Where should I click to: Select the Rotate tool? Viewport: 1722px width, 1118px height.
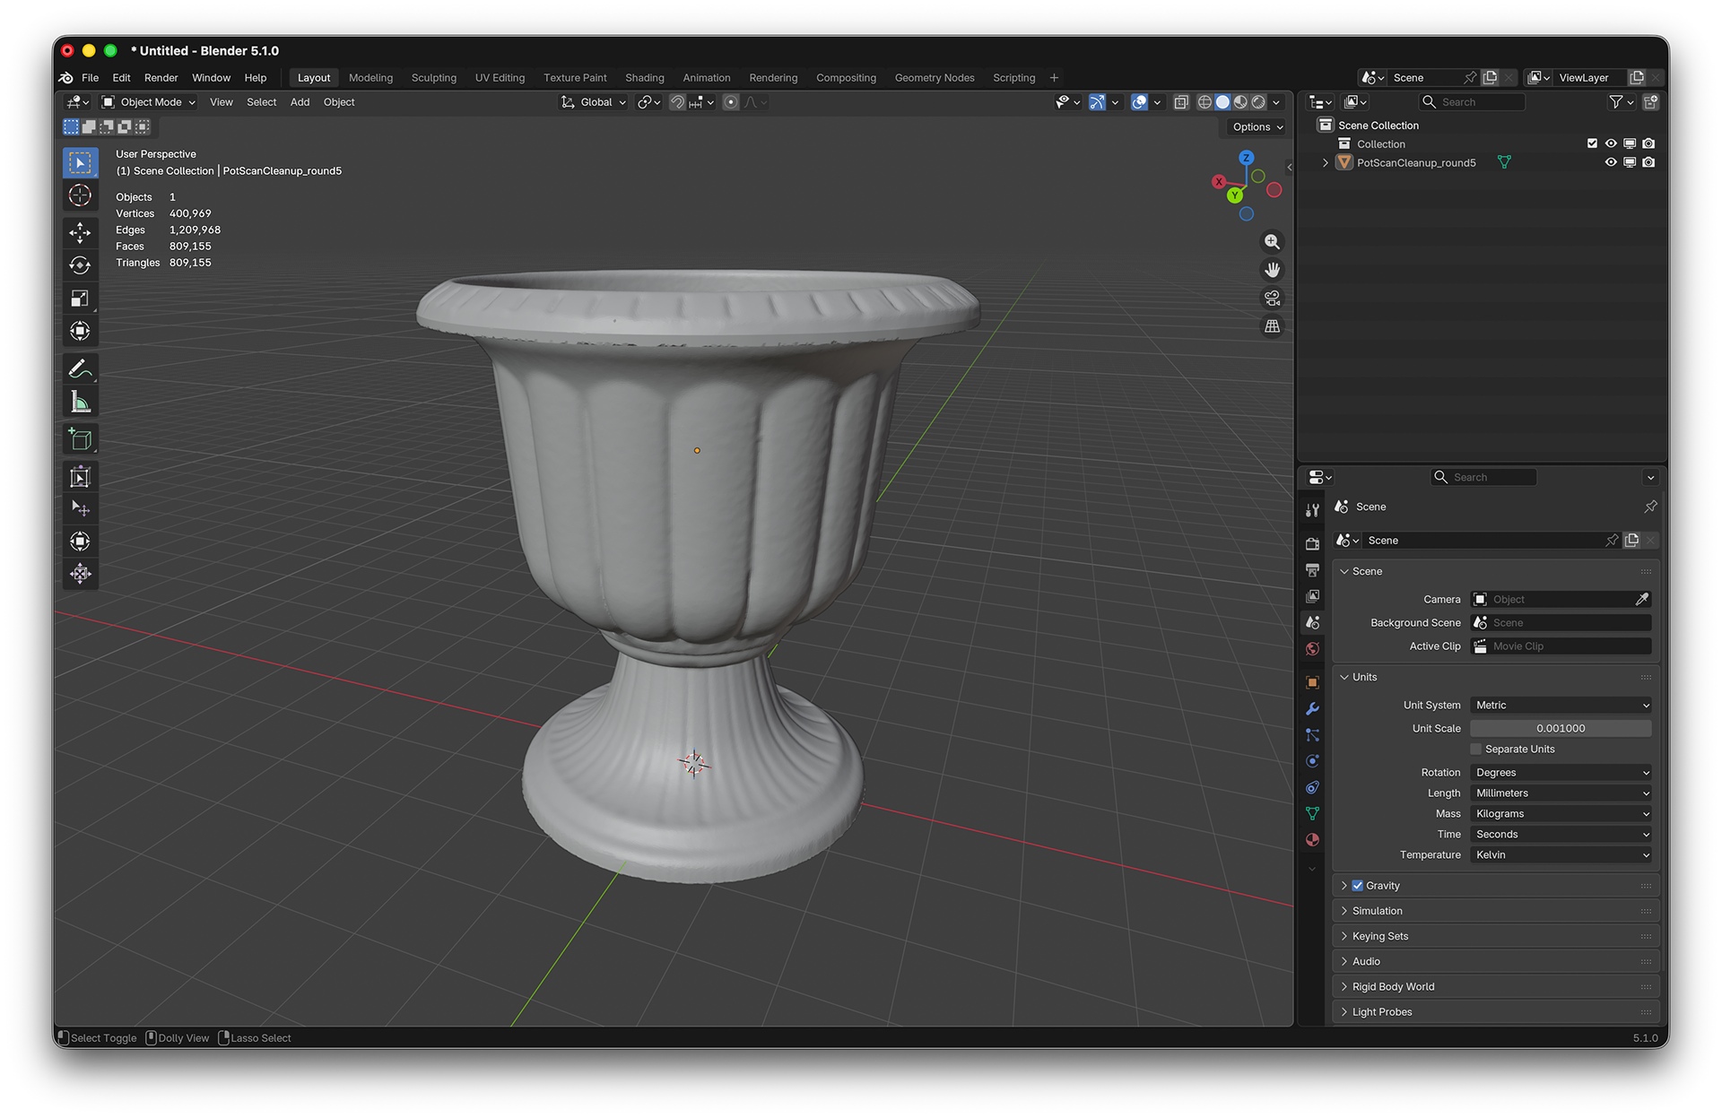(x=80, y=265)
